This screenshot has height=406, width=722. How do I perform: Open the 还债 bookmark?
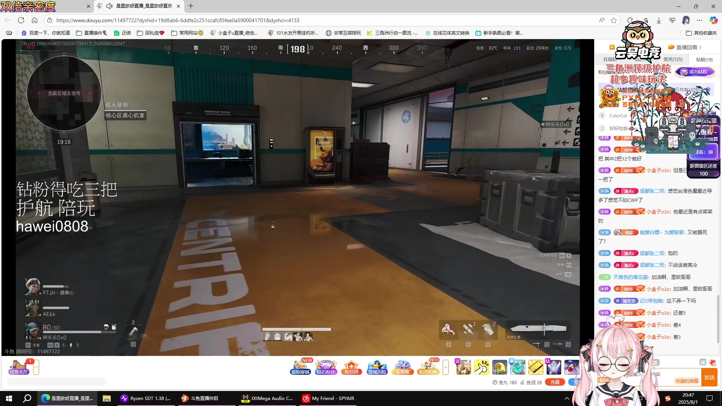click(x=122, y=33)
